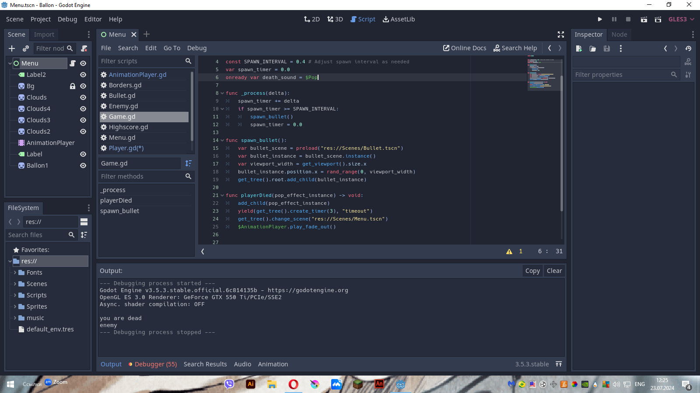Click the warning triangle in status bar

pos(509,252)
